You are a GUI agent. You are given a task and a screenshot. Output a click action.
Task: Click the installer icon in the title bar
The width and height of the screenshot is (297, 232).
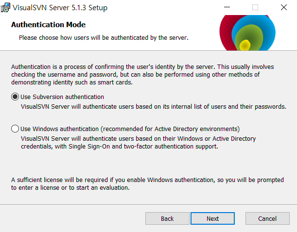(x=6, y=8)
